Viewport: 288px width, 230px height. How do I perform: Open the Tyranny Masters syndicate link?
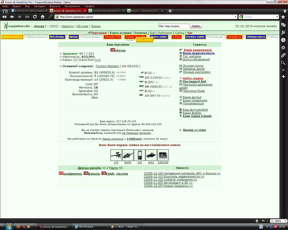point(107,66)
